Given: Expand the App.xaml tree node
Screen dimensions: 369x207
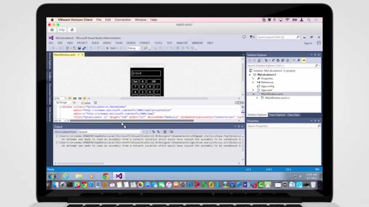Looking at the screenshot, I should [x=253, y=90].
